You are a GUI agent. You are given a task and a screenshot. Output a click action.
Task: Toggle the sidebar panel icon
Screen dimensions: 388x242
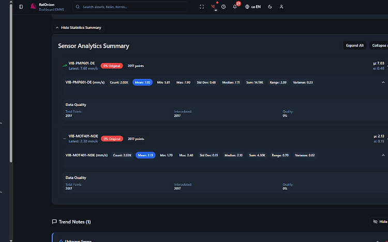(x=21, y=7)
